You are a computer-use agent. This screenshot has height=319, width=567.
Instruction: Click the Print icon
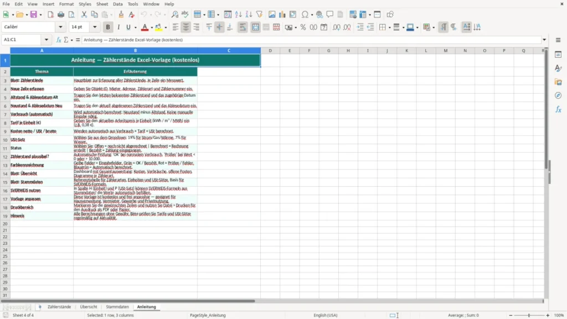click(x=61, y=14)
